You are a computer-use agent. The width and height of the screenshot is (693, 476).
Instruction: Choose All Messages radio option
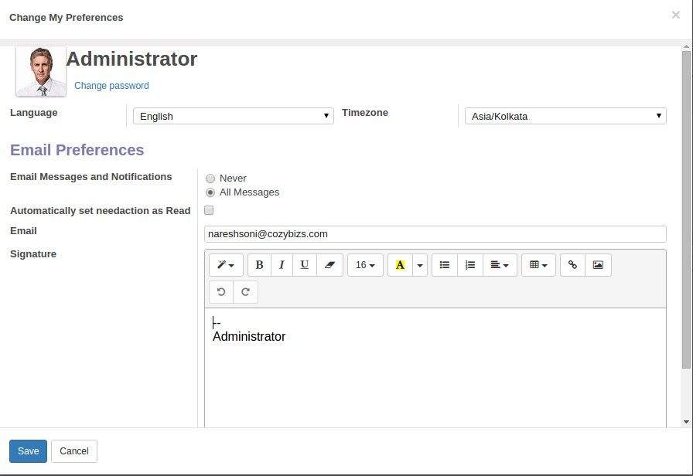[210, 192]
